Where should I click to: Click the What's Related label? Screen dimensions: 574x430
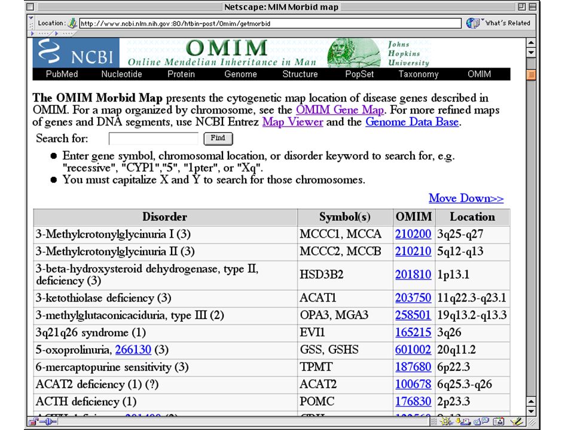(508, 23)
